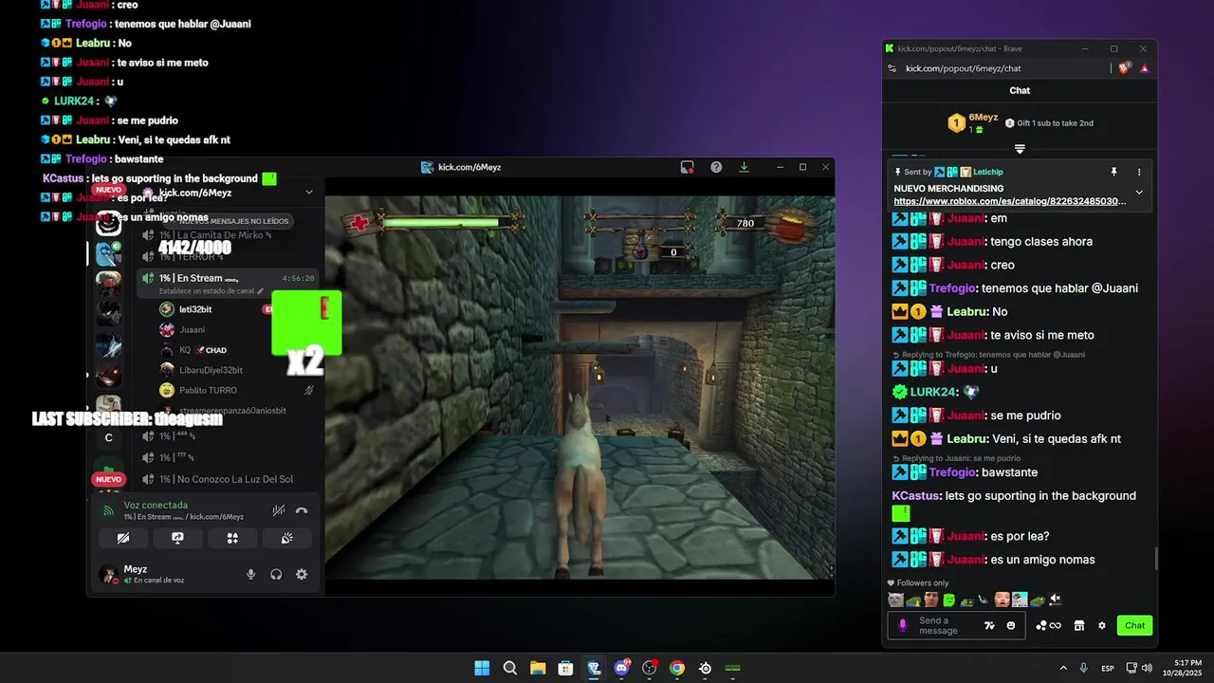Select user LibaruDiyei32bit in voice list
Screen dimensions: 1214x683
pyautogui.click(x=211, y=370)
